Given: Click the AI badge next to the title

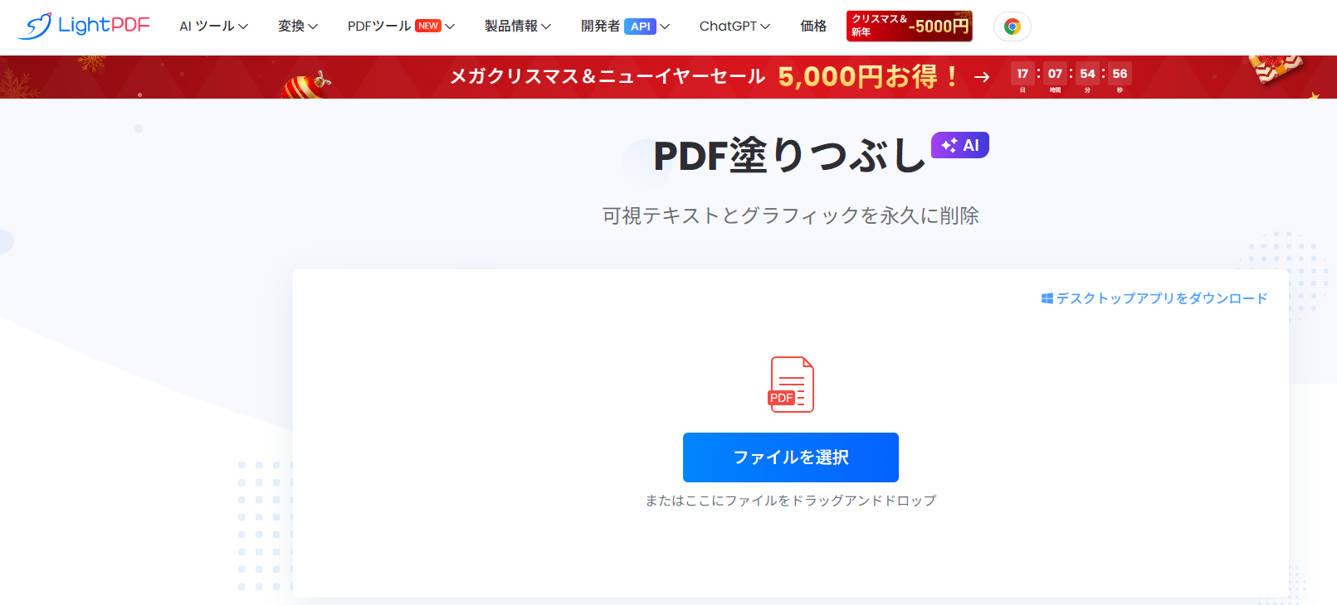Looking at the screenshot, I should tap(960, 145).
